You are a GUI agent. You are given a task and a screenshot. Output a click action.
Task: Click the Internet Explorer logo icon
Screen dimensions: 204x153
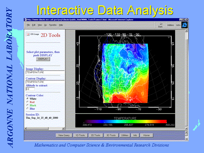[185, 25]
